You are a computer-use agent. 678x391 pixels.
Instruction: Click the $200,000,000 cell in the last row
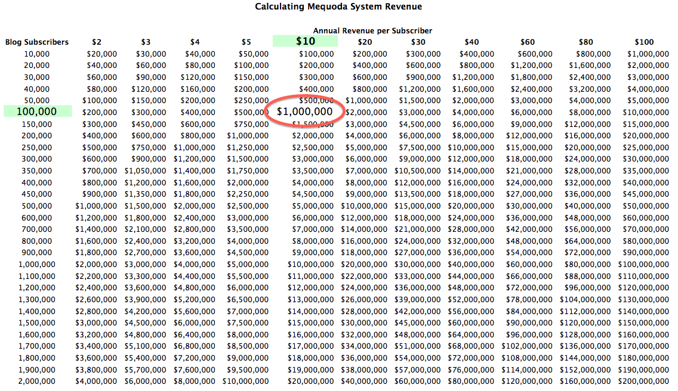tap(643, 381)
